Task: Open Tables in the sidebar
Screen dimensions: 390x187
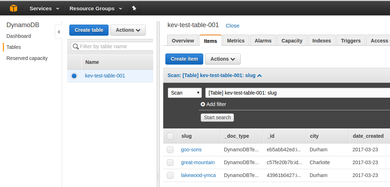Action: click(14, 47)
